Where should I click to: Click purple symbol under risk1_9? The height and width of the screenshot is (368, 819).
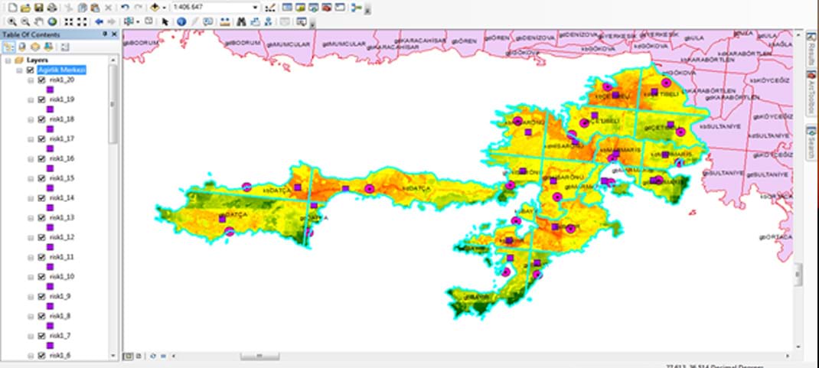(x=51, y=306)
